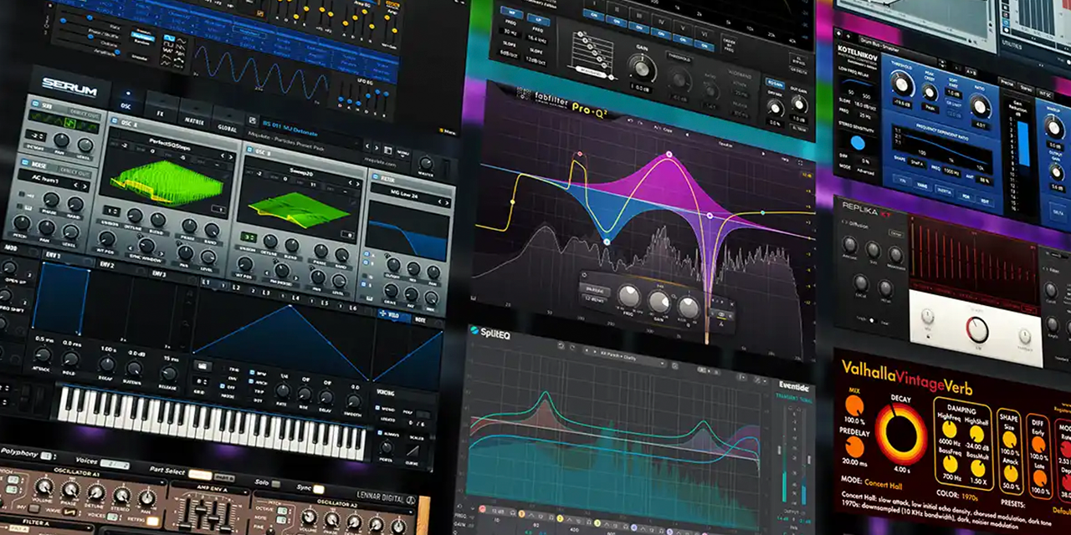Click the SplitEQ logo icon
The height and width of the screenshot is (535, 1071).
[474, 332]
